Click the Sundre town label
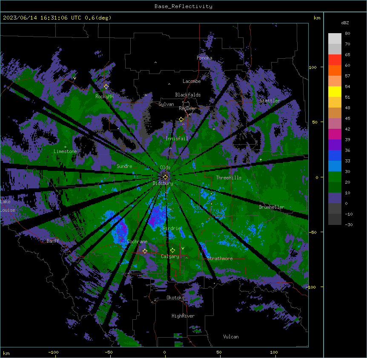Viewport: 367px width, 358px height. pos(124,166)
